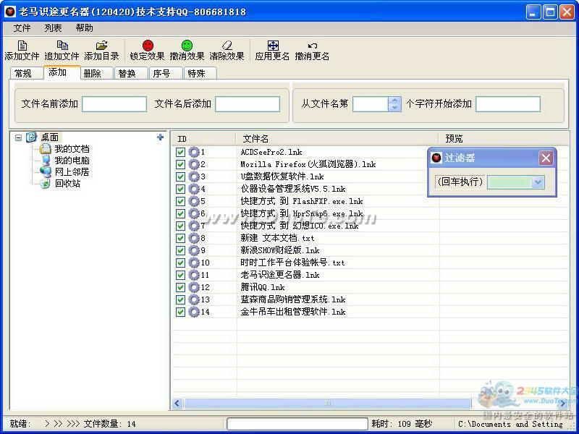Click the 个字符开始添加 text input field
This screenshot has height=434, width=579.
point(508,104)
